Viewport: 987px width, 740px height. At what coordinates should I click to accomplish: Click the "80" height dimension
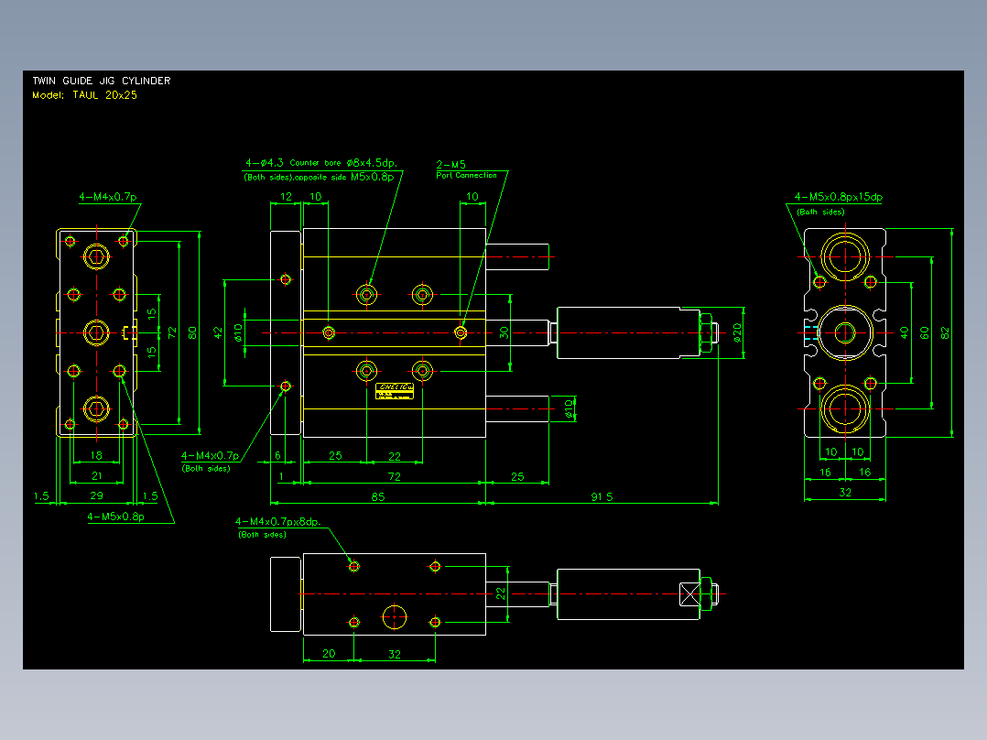192,332
